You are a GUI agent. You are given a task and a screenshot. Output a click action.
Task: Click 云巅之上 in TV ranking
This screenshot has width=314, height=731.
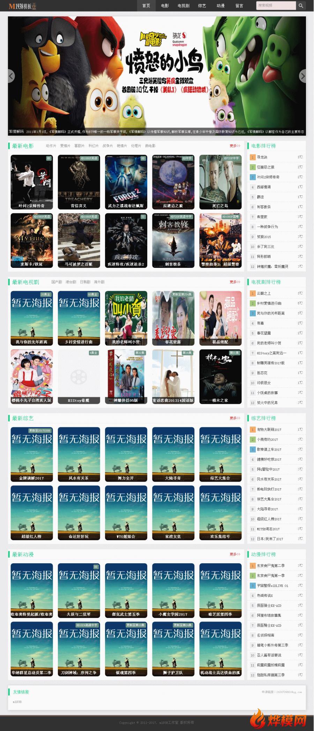point(264,293)
